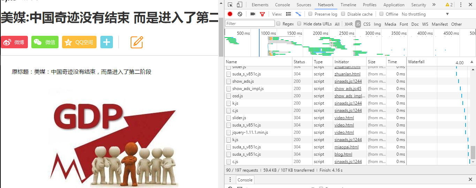Toggle the device toolbar icon
The width and height of the screenshot is (476, 188).
[239, 5]
